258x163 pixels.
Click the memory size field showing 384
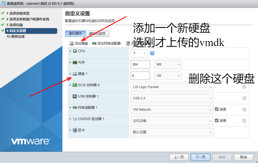coord(140,64)
